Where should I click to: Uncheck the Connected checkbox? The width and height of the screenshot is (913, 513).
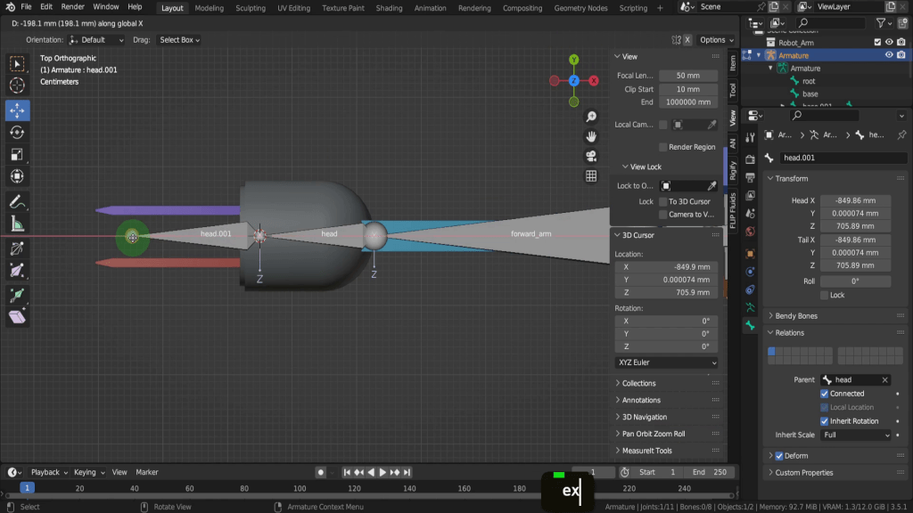(825, 394)
